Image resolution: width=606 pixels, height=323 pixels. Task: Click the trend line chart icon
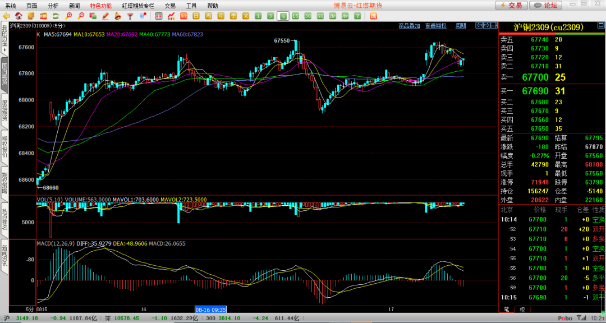[x=171, y=16]
